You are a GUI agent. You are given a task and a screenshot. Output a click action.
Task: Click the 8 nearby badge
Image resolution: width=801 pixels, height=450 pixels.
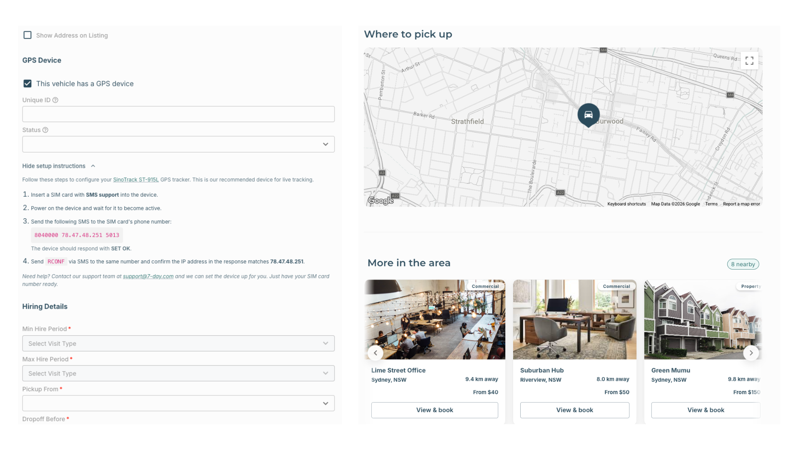click(x=743, y=264)
